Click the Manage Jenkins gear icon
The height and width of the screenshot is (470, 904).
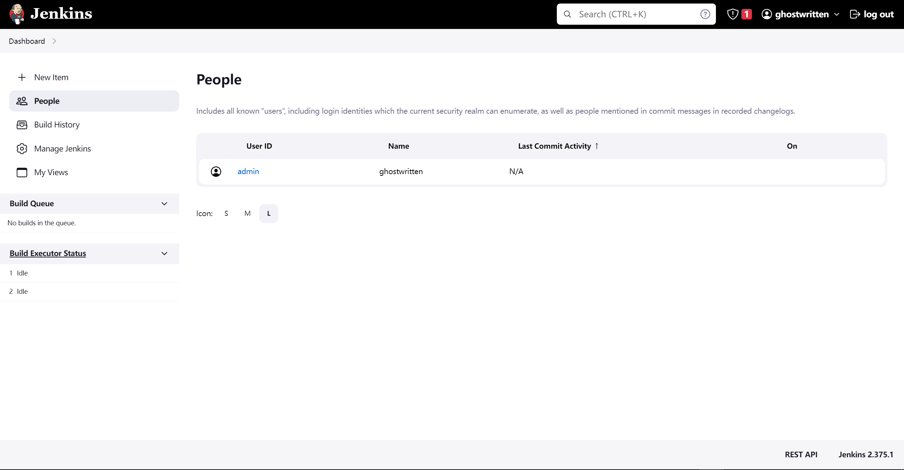click(x=22, y=148)
